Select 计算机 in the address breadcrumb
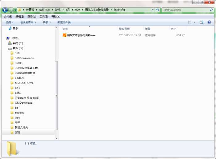The image size is (216, 159). coord(30,10)
